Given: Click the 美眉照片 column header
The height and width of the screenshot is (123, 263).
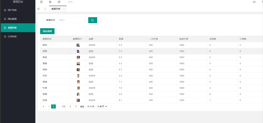Looking at the screenshot, I should [x=78, y=39].
